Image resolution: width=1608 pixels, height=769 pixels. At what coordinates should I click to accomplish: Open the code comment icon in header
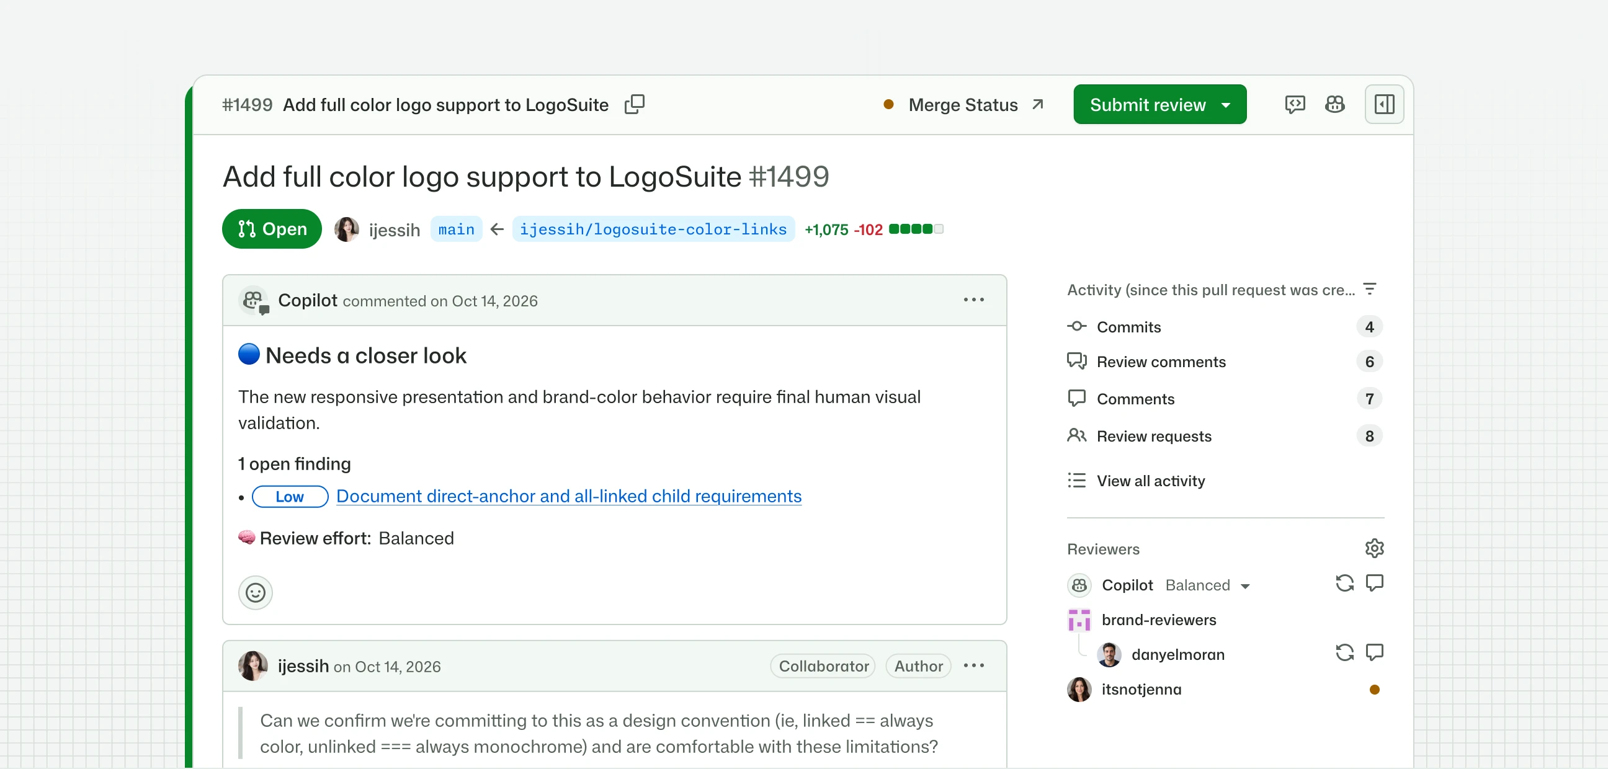(x=1295, y=104)
